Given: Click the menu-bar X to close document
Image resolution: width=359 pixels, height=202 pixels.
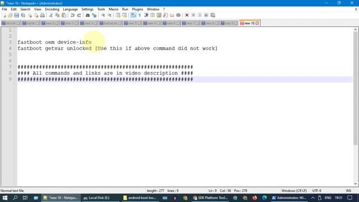Looking at the screenshot, I should [356, 9].
